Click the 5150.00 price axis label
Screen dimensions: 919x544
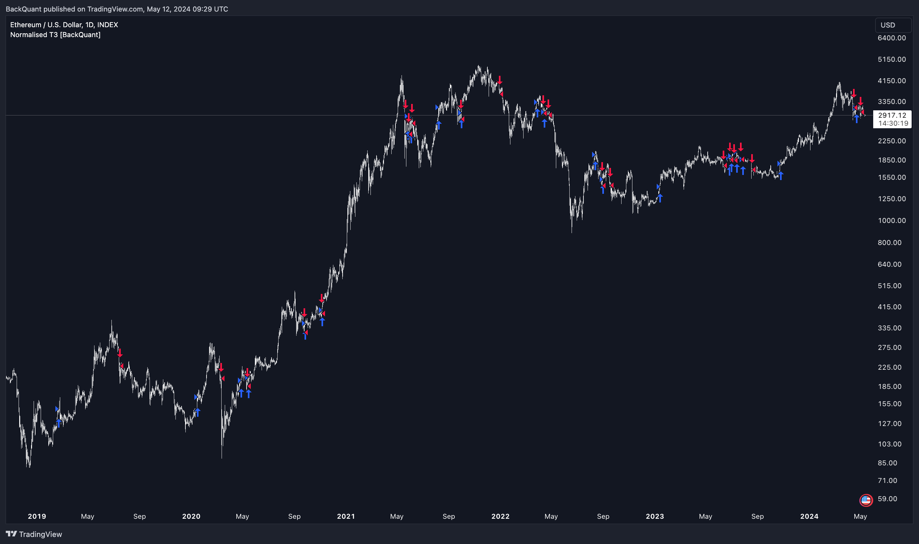[891, 59]
